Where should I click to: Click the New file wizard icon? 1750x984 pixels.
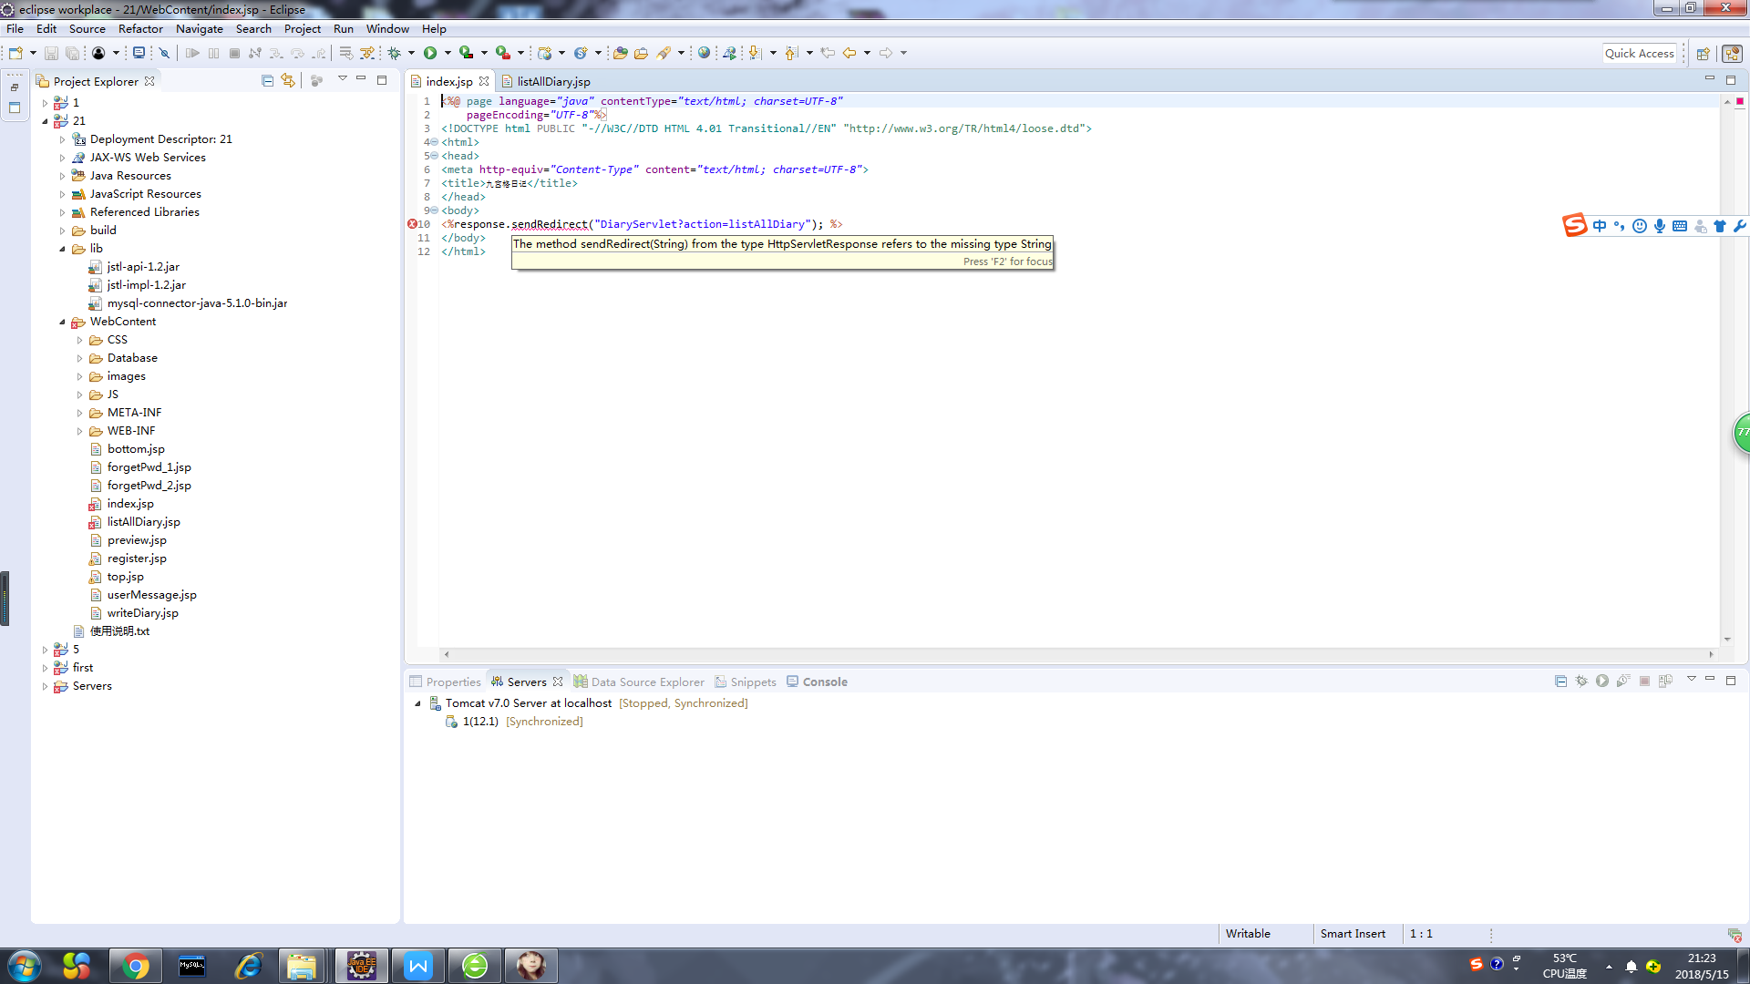pyautogui.click(x=15, y=53)
